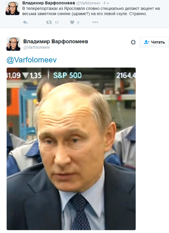Viewport: 169px width, 233px height.
Task: Click the follow person-plus icon inside Читать button
Action: 147,42
